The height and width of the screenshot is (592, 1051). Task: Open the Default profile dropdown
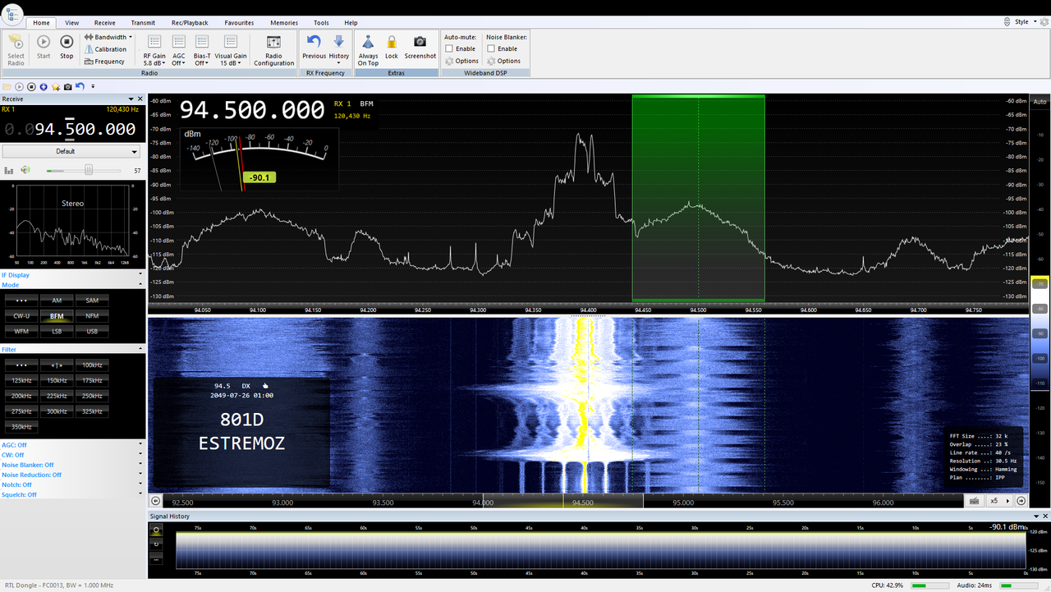[71, 151]
